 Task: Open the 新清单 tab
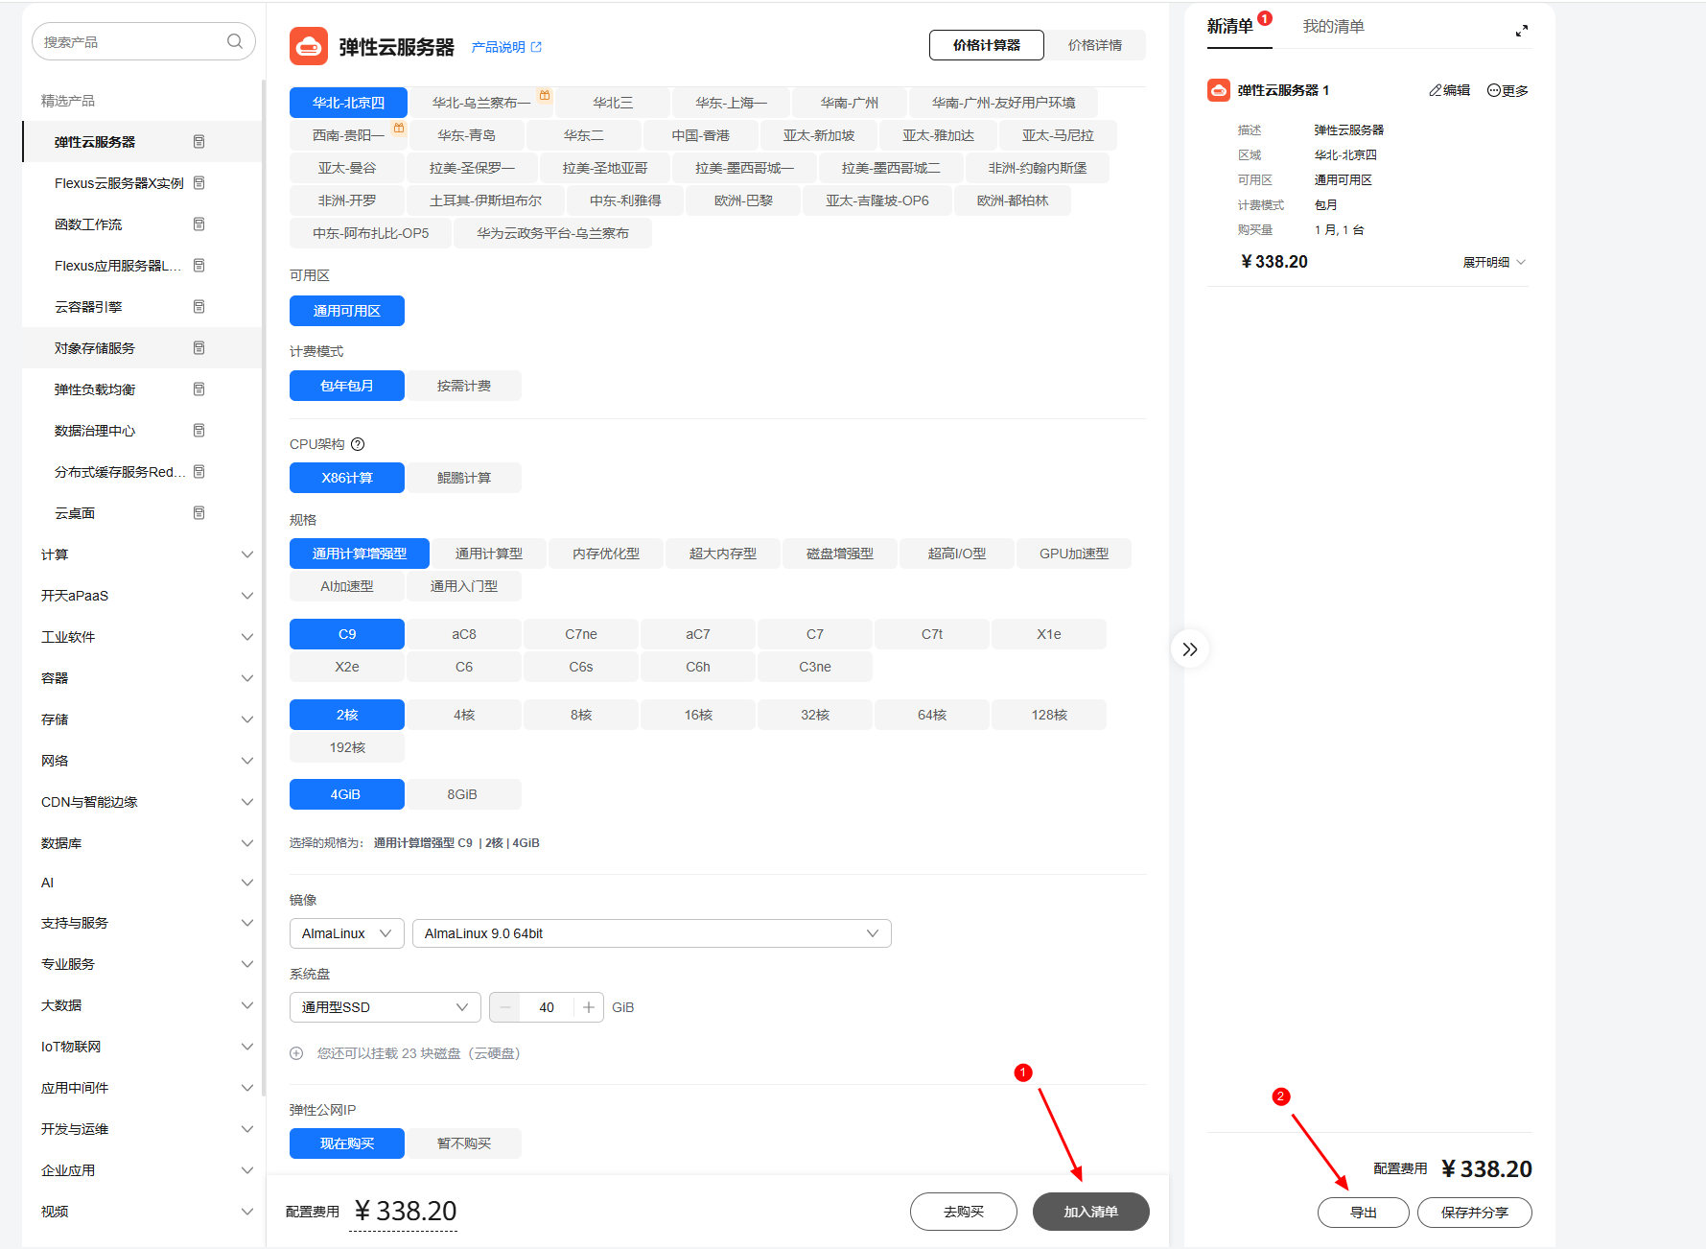1230,27
